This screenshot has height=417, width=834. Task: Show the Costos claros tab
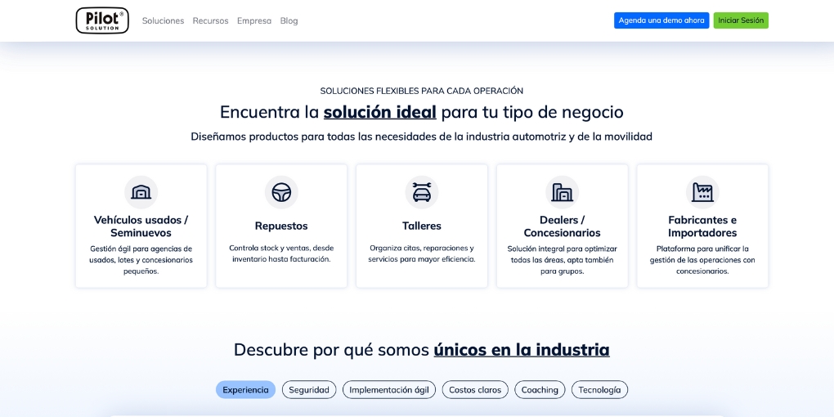pos(475,390)
